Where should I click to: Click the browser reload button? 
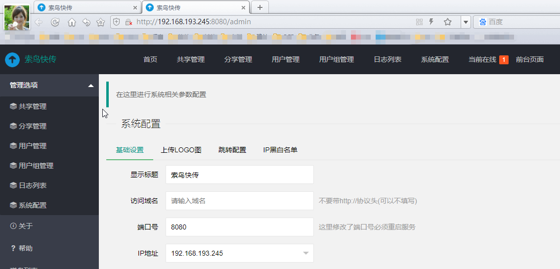coord(55,22)
